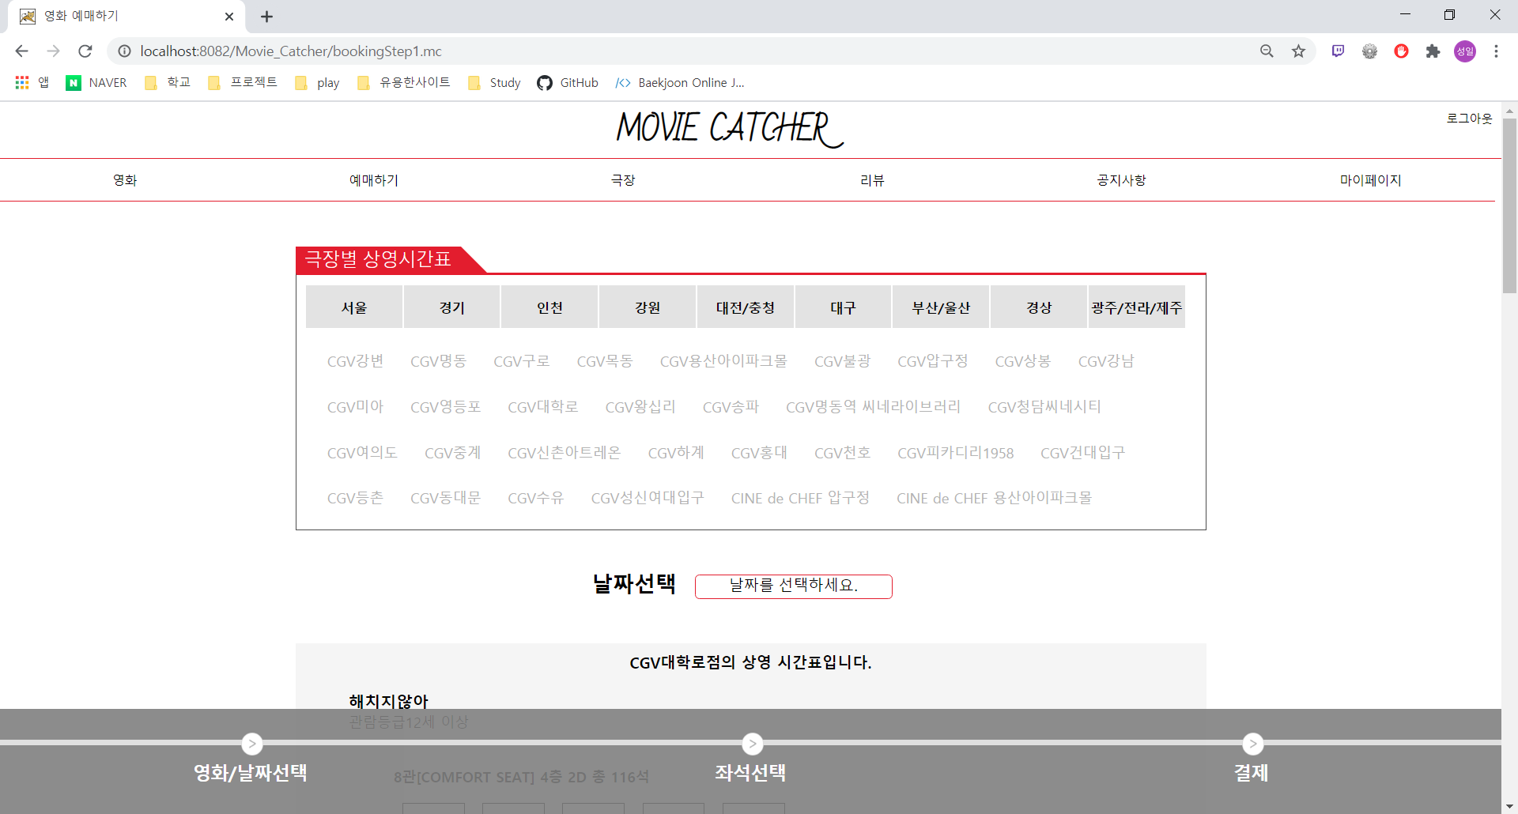Viewport: 1518px width, 814px height.
Task: Open the 날짜를 선택하세요 date selector
Action: tap(793, 586)
